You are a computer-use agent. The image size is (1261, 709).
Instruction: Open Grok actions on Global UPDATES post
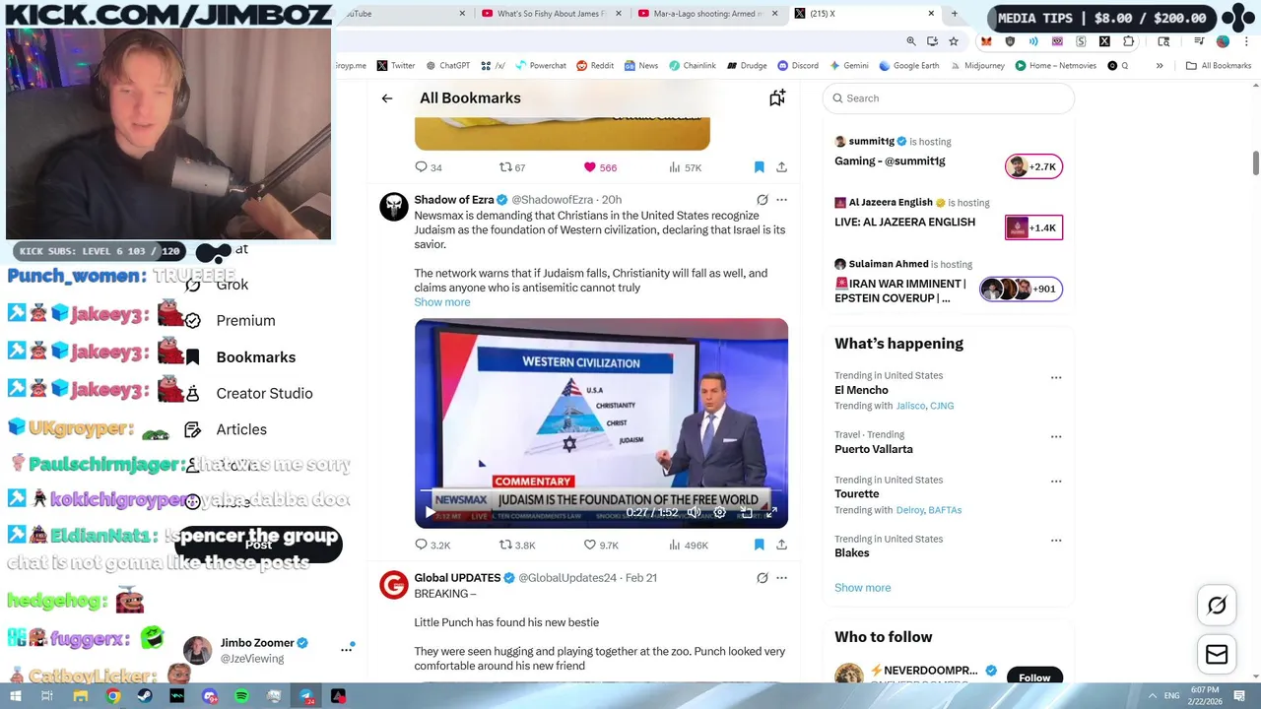[763, 578]
